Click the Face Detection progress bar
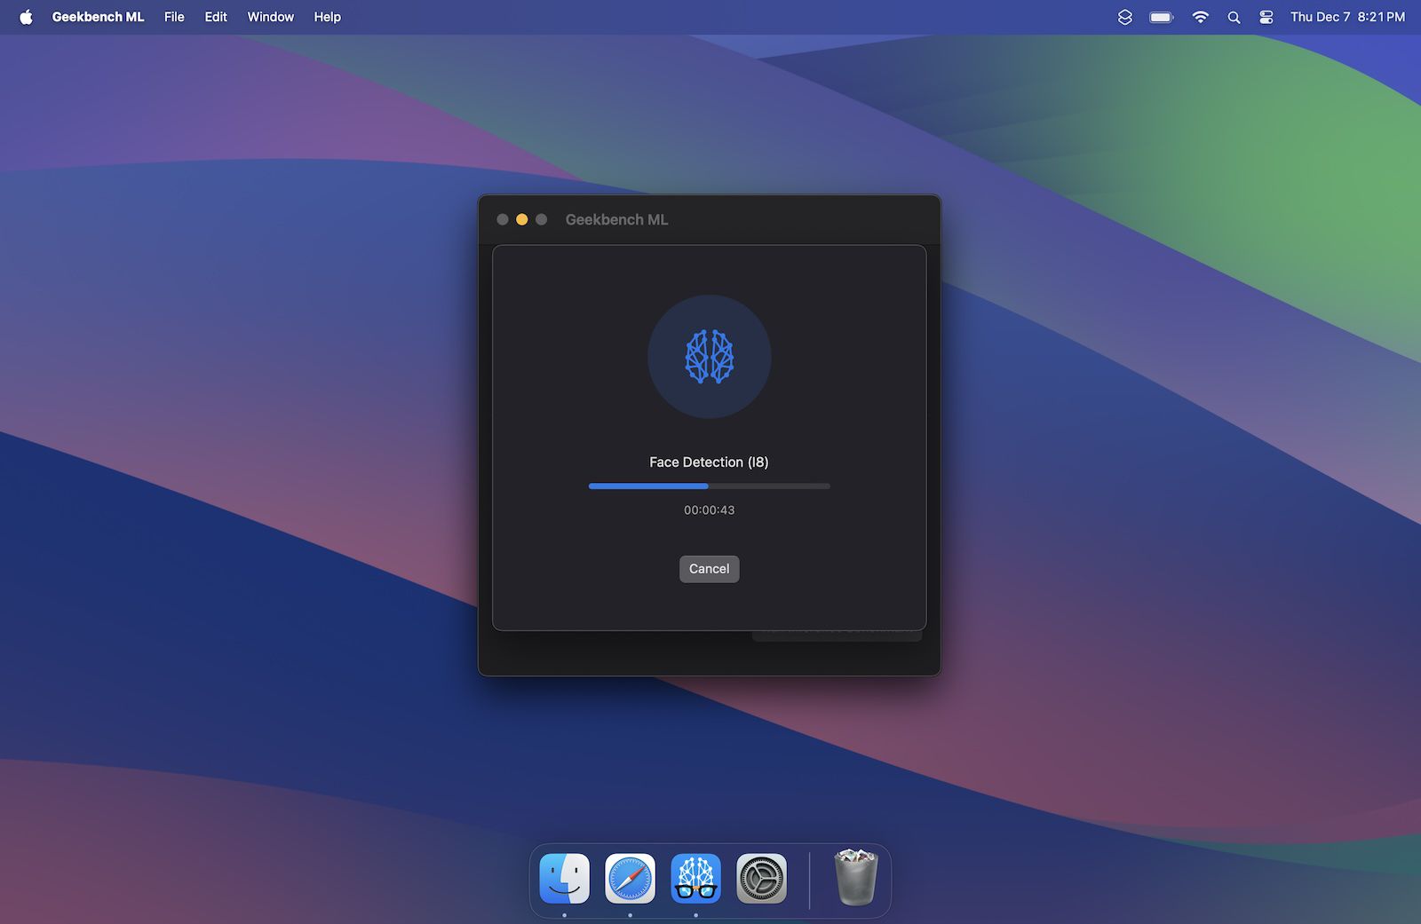The image size is (1421, 924). tap(709, 486)
